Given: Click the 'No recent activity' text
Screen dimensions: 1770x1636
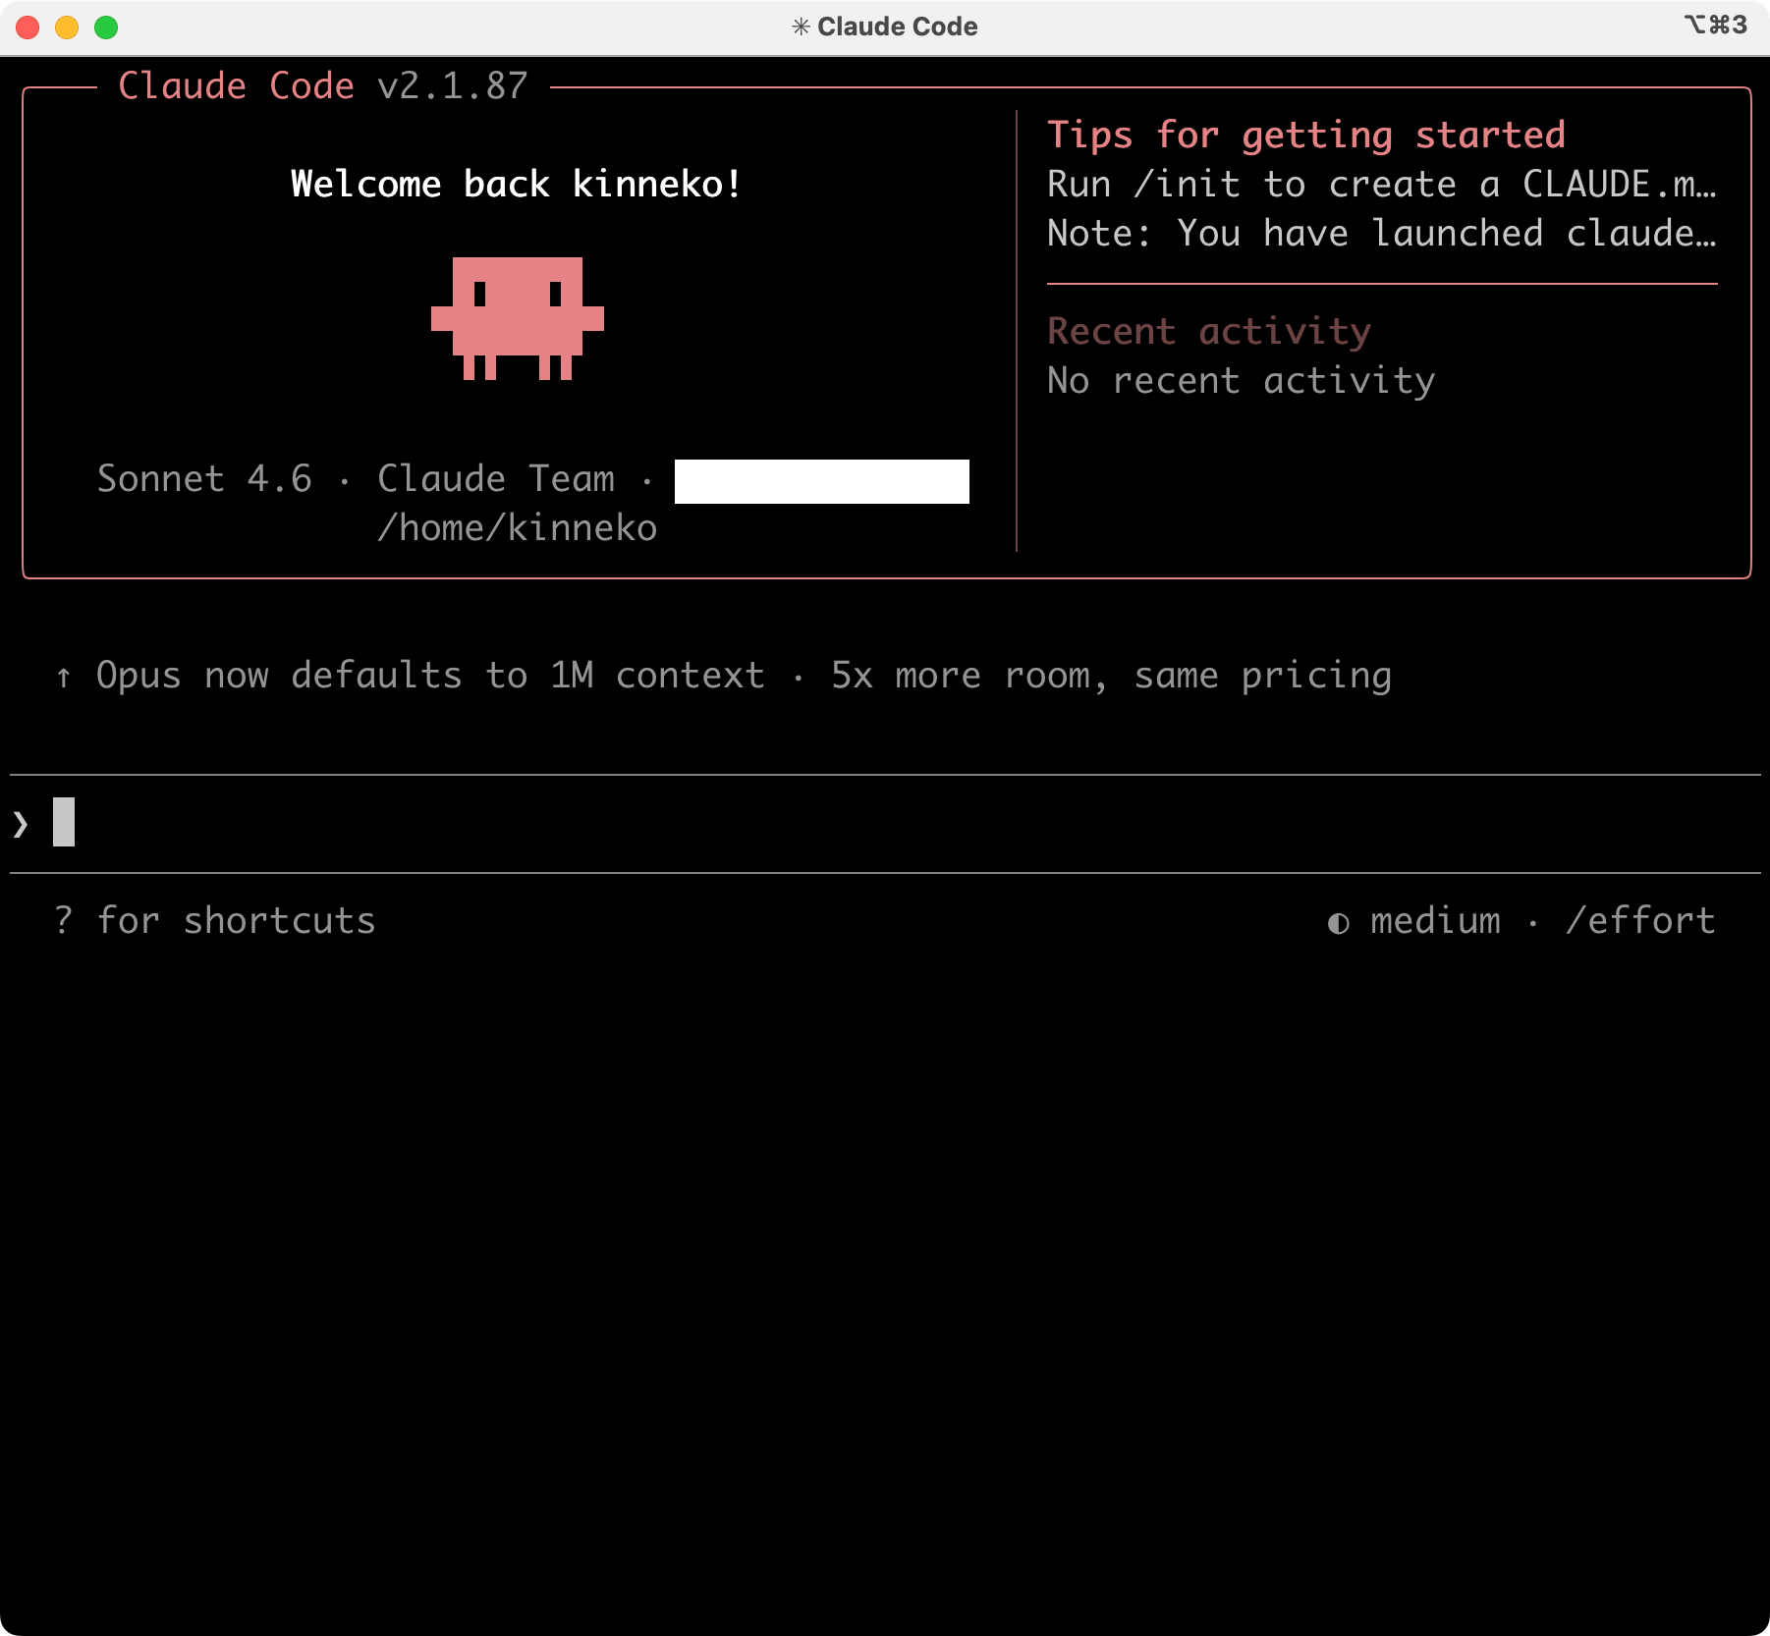Looking at the screenshot, I should click(x=1242, y=381).
